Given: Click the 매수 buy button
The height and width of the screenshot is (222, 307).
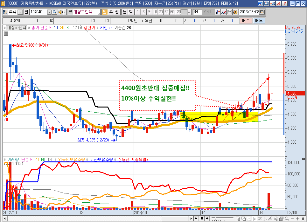Looking at the screenshot, I should pyautogui.click(x=246, y=21).
